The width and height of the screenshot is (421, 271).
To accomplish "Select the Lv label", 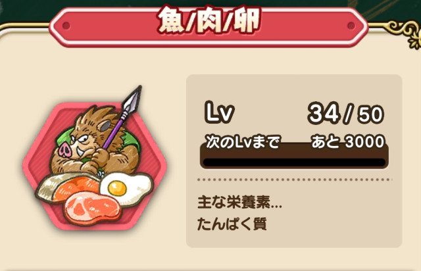I will 219,112.
